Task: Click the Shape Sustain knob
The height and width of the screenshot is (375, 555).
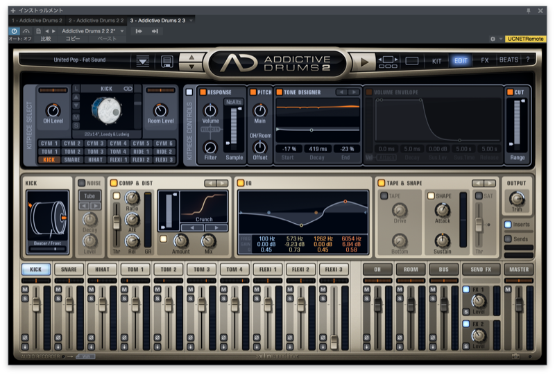Action: click(442, 241)
